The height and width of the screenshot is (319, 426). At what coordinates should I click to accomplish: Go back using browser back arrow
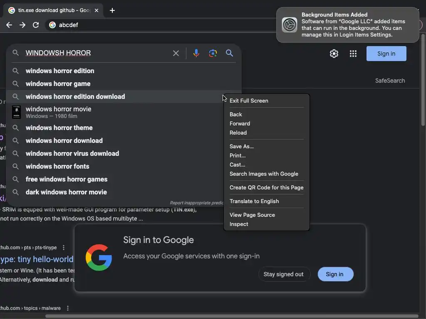click(x=9, y=25)
